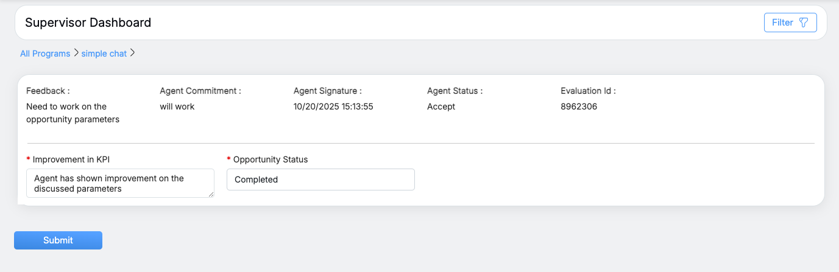Go to the simple chat breadcrumb

(x=104, y=54)
